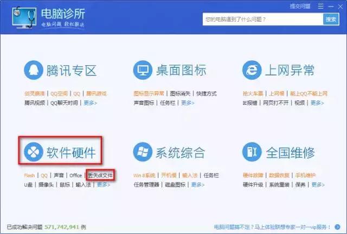Expand 更多 under 腾讯专区

point(91,103)
